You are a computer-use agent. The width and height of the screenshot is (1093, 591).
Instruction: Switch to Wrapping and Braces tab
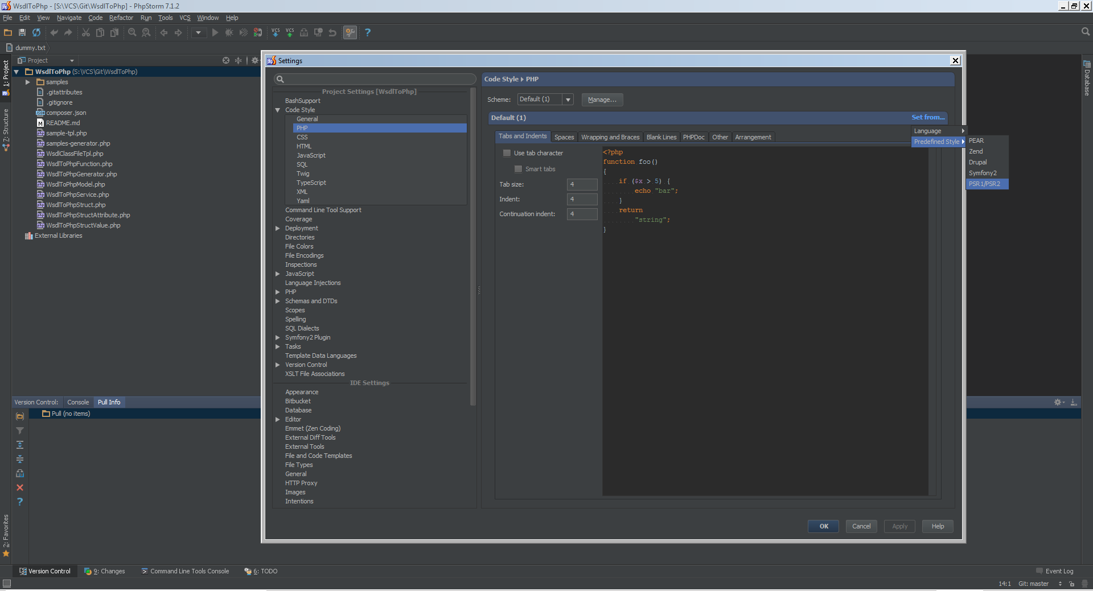pyautogui.click(x=610, y=137)
